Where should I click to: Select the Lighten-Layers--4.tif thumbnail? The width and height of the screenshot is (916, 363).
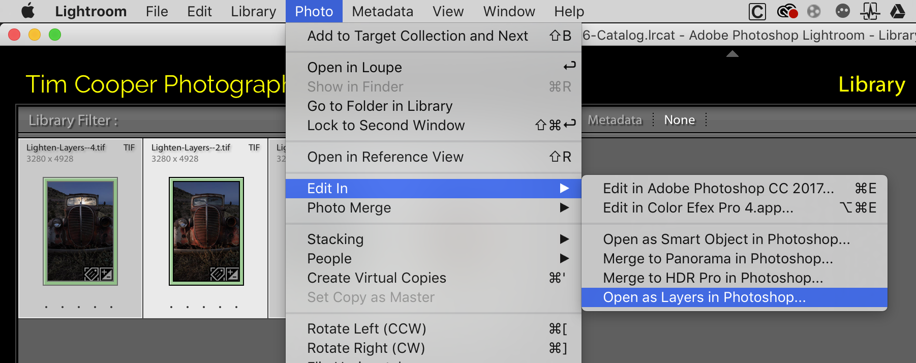coord(80,231)
